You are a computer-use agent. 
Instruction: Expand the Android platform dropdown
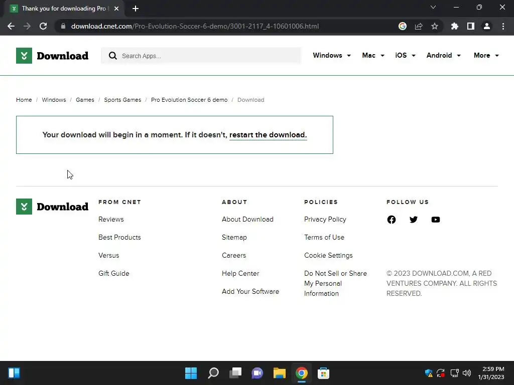pyautogui.click(x=444, y=55)
